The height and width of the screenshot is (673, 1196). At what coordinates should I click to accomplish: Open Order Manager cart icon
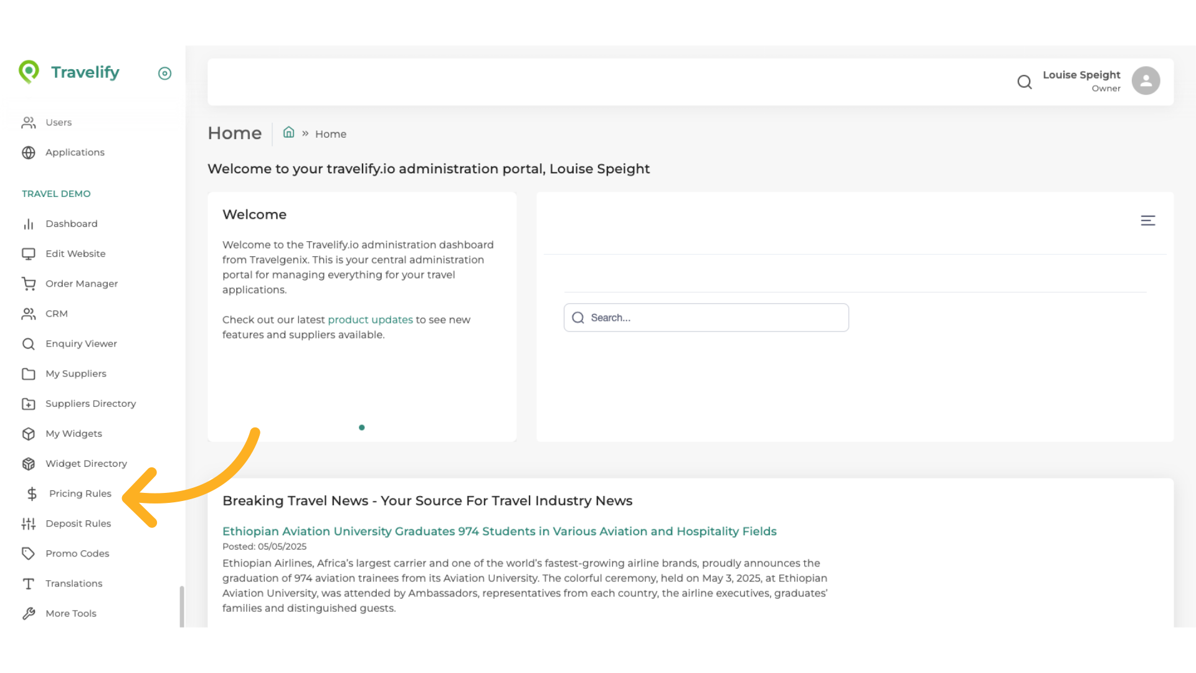coord(29,284)
